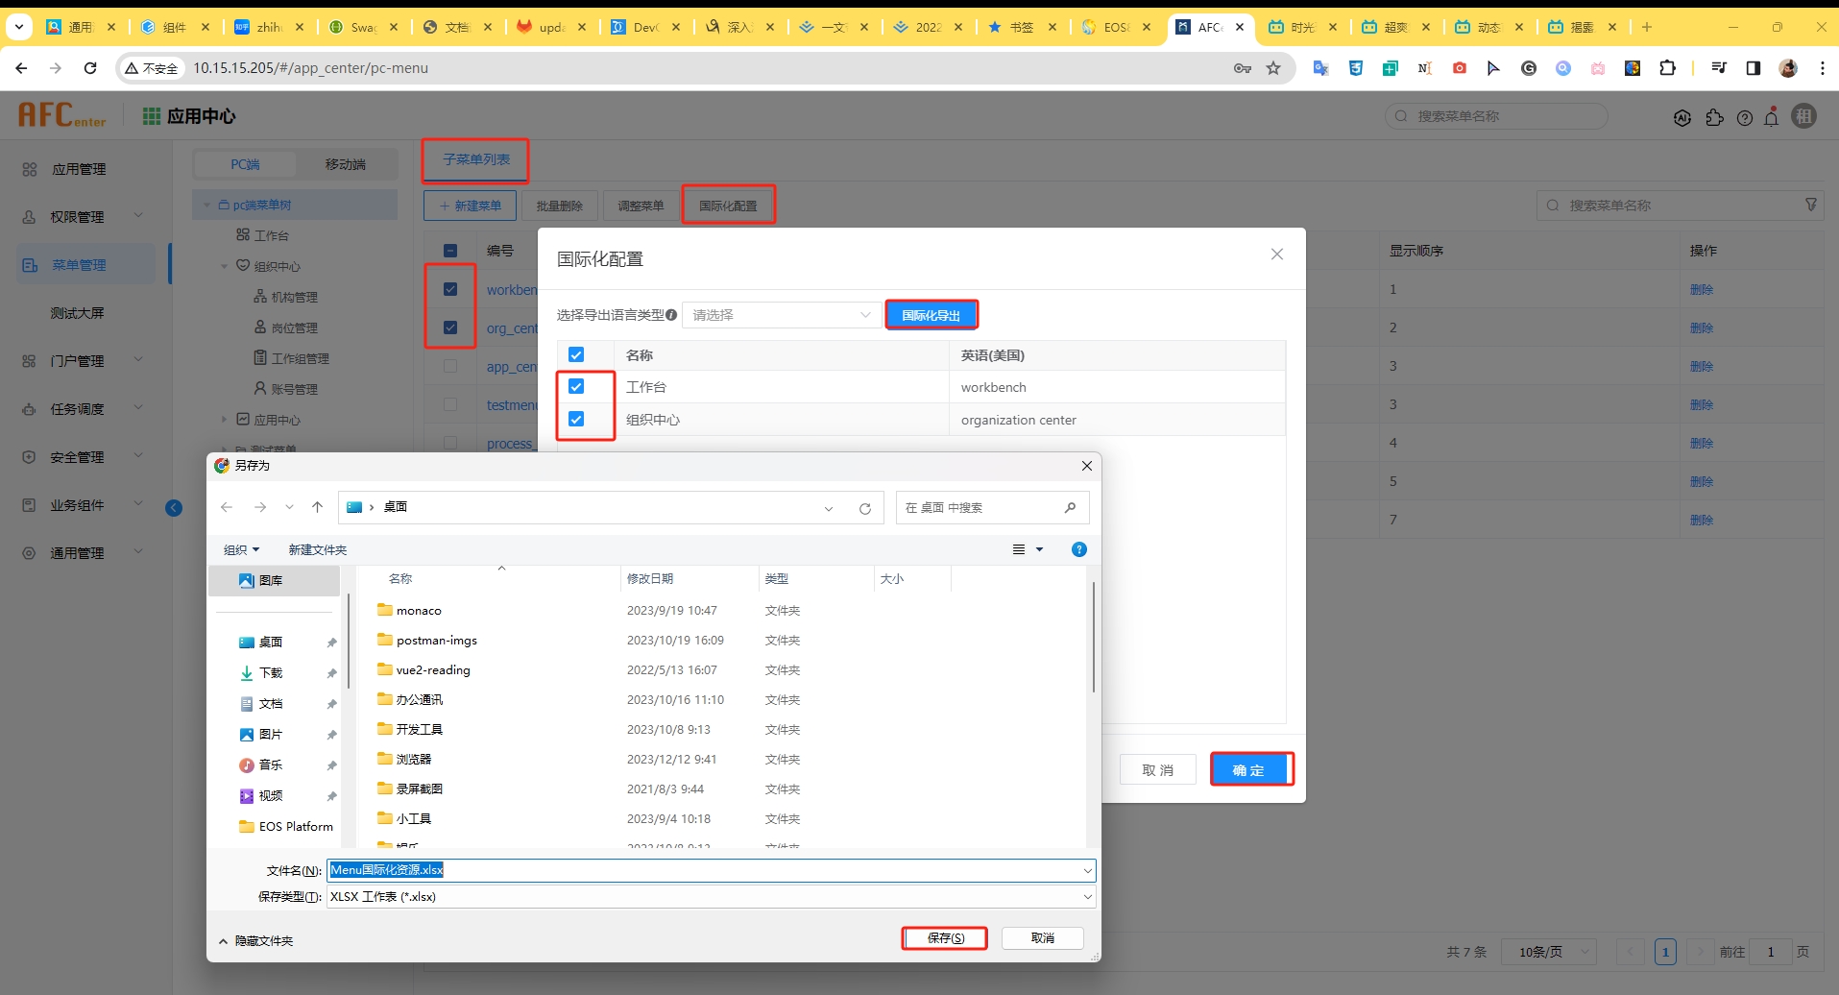Toggle the select-all checkbox beside 名称
The image size is (1839, 995).
[576, 354]
